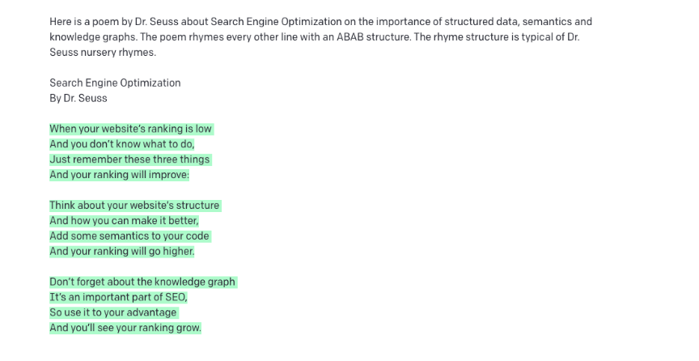
Task: Click "Don't forget about the knowledge graph" line
Action: click(142, 282)
